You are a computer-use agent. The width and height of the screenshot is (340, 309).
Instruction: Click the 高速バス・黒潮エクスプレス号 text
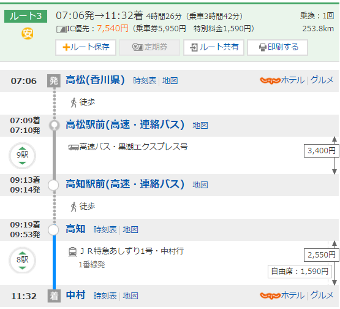[x=134, y=147]
